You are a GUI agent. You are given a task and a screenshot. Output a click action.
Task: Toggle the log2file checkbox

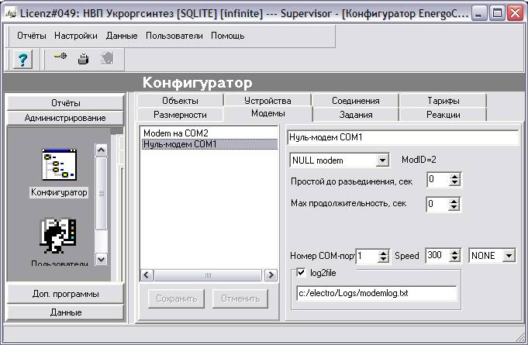302,273
